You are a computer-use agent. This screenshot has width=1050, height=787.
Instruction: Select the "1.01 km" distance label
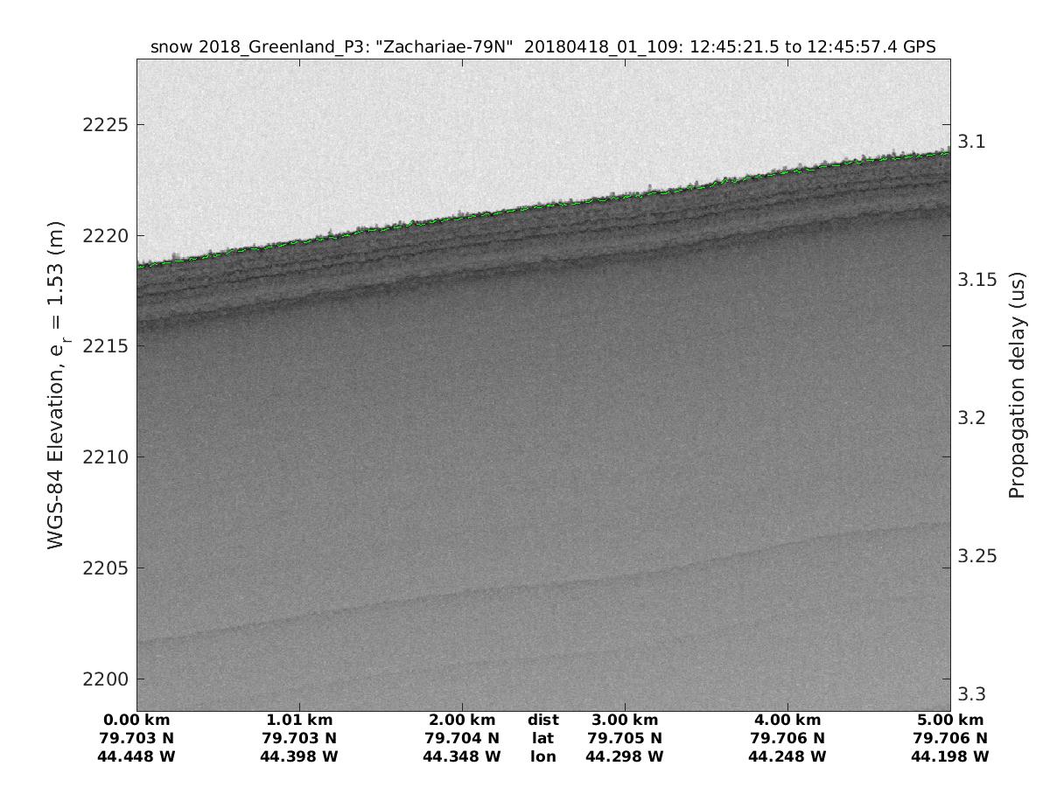[299, 721]
